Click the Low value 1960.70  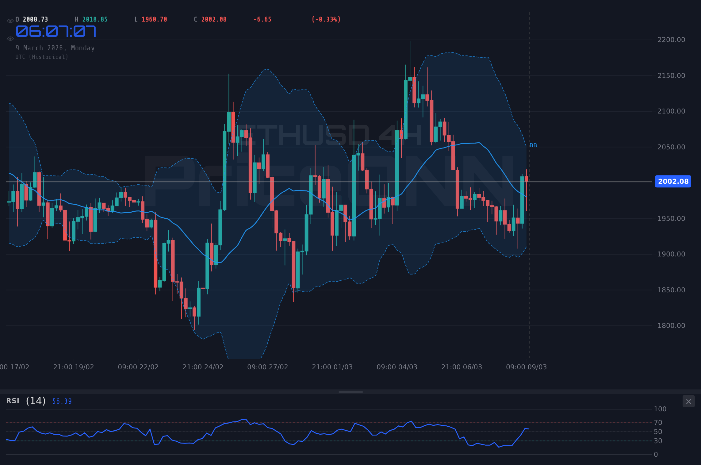coord(155,19)
